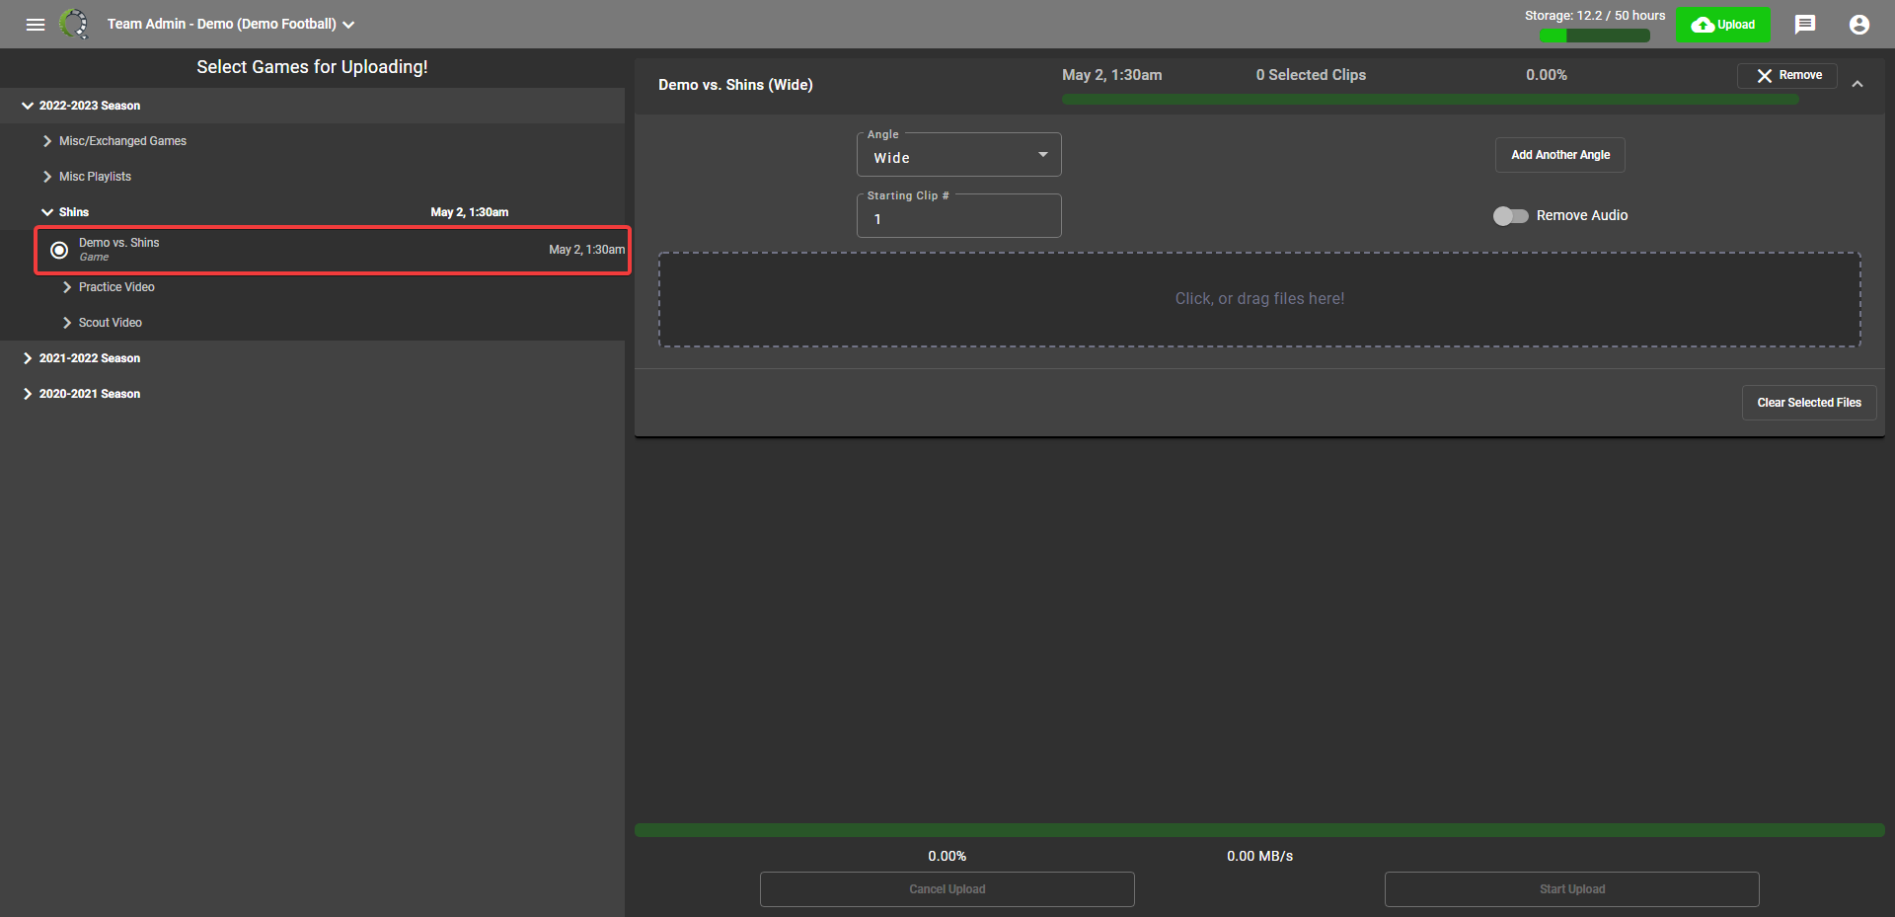
Task: Click the Demo vs. Shins (Wide) title
Action: click(x=735, y=85)
